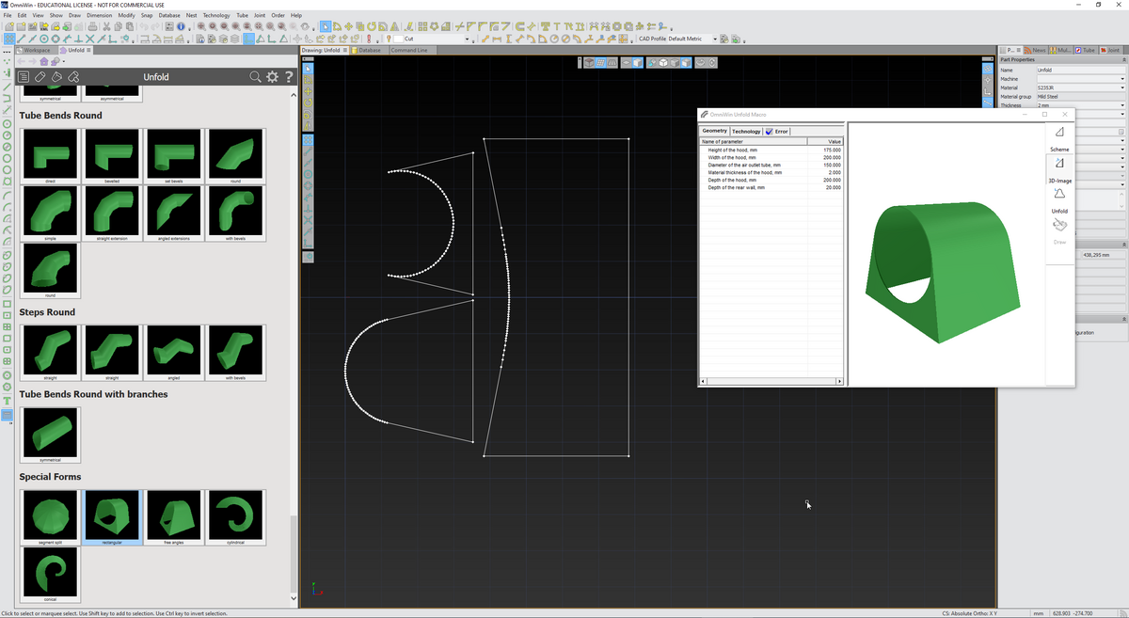
Task: Open the File menu
Action: [8, 16]
